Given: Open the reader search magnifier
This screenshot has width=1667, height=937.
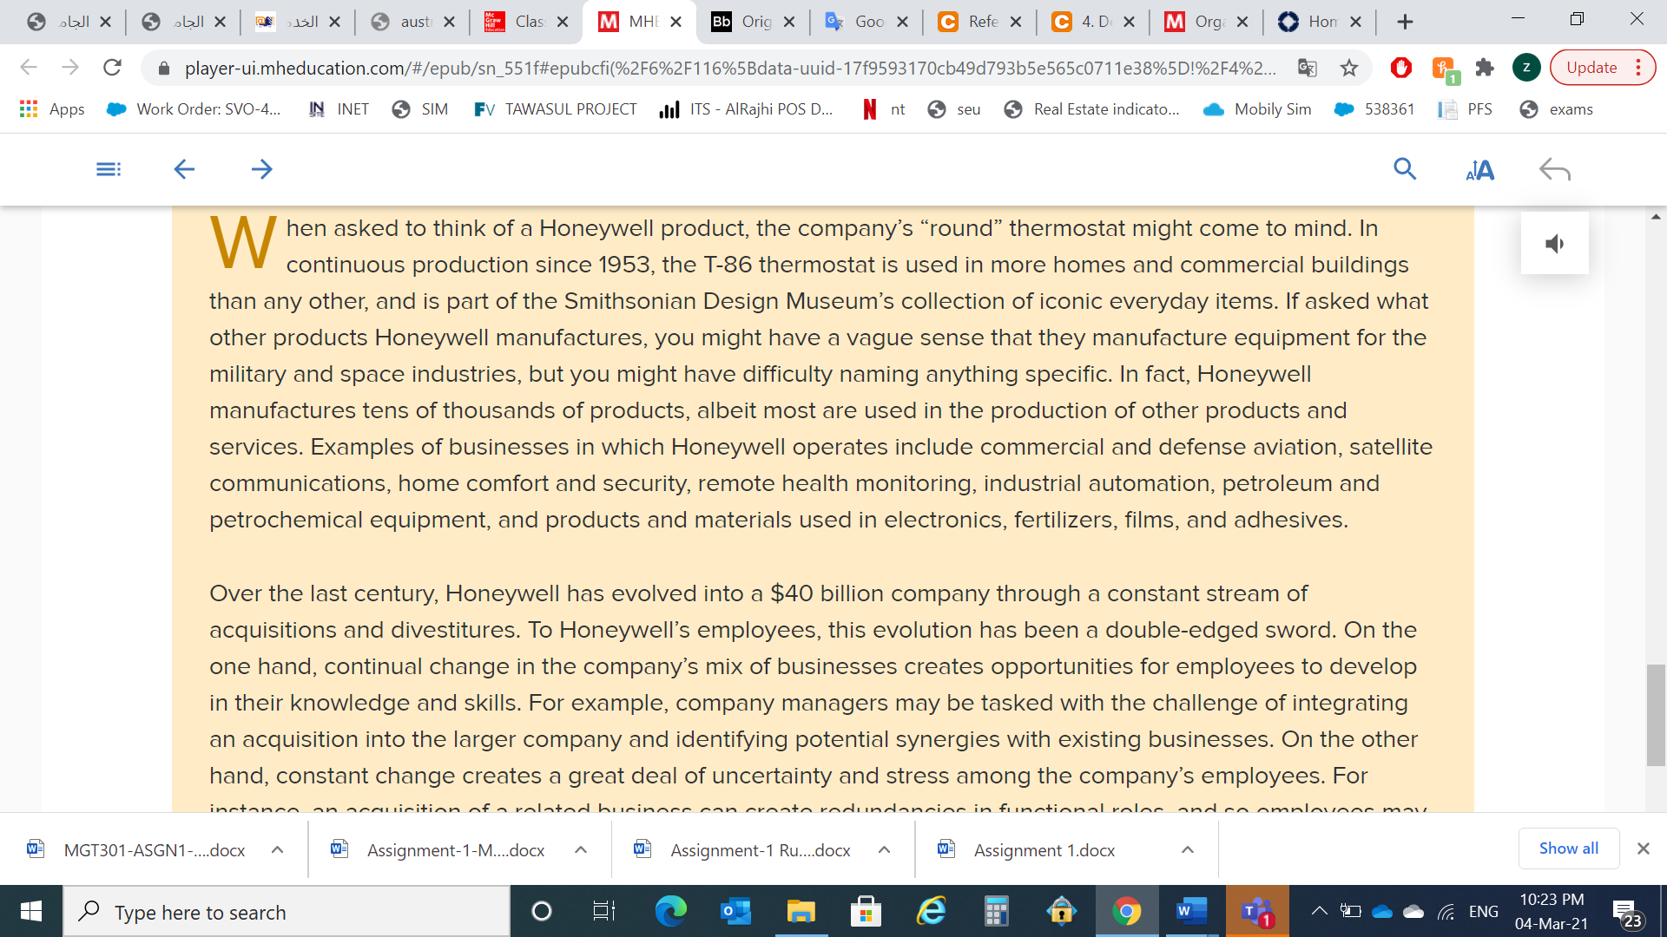Looking at the screenshot, I should [1405, 169].
